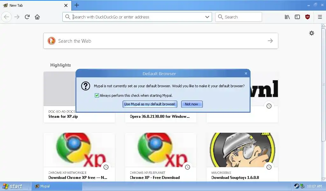
Task: Expand the address bar history dropdown
Action: click(207, 17)
